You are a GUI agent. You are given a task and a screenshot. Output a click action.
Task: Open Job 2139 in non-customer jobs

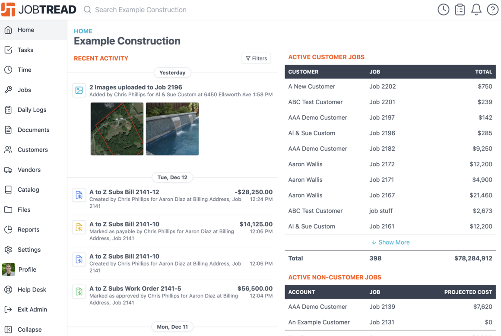click(x=382, y=307)
